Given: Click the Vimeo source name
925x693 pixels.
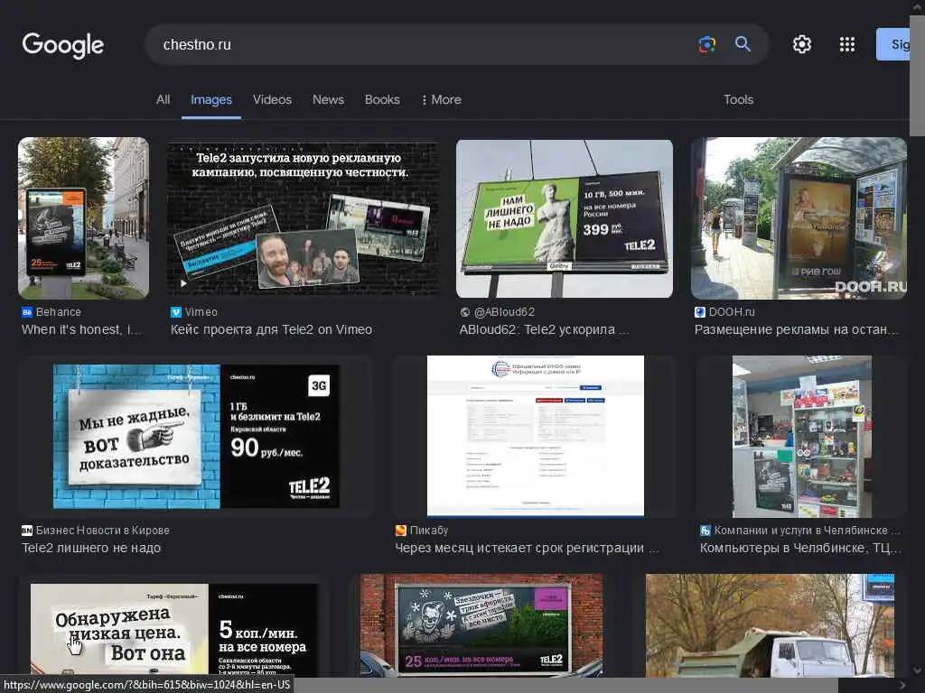Looking at the screenshot, I should tap(201, 312).
